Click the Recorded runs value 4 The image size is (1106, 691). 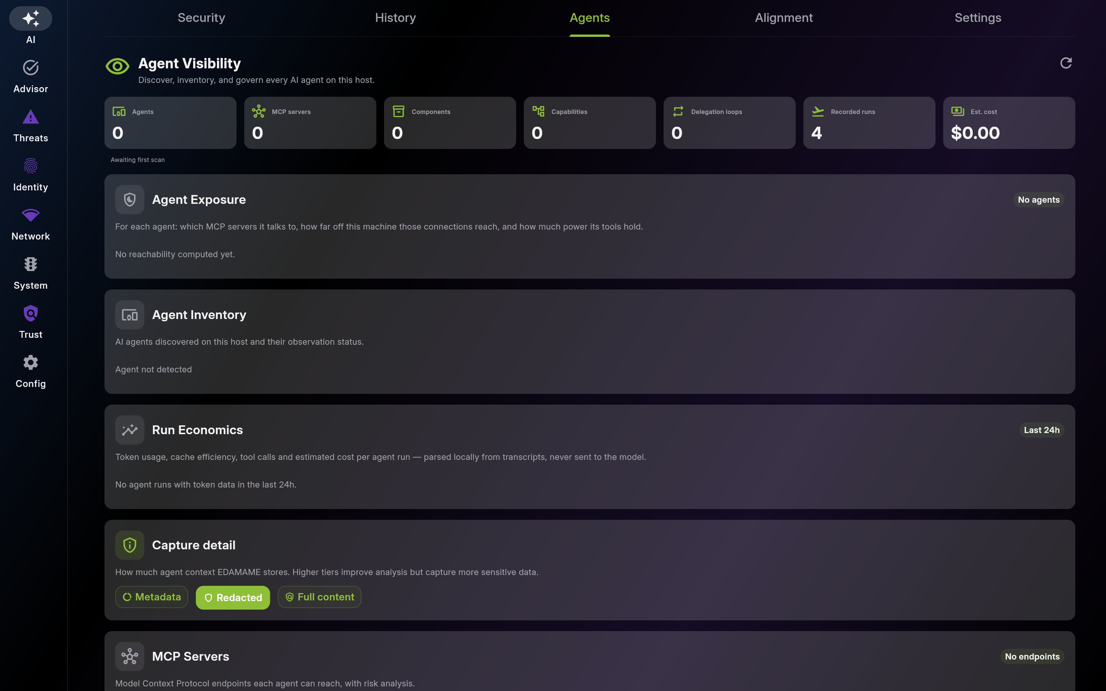pos(817,133)
